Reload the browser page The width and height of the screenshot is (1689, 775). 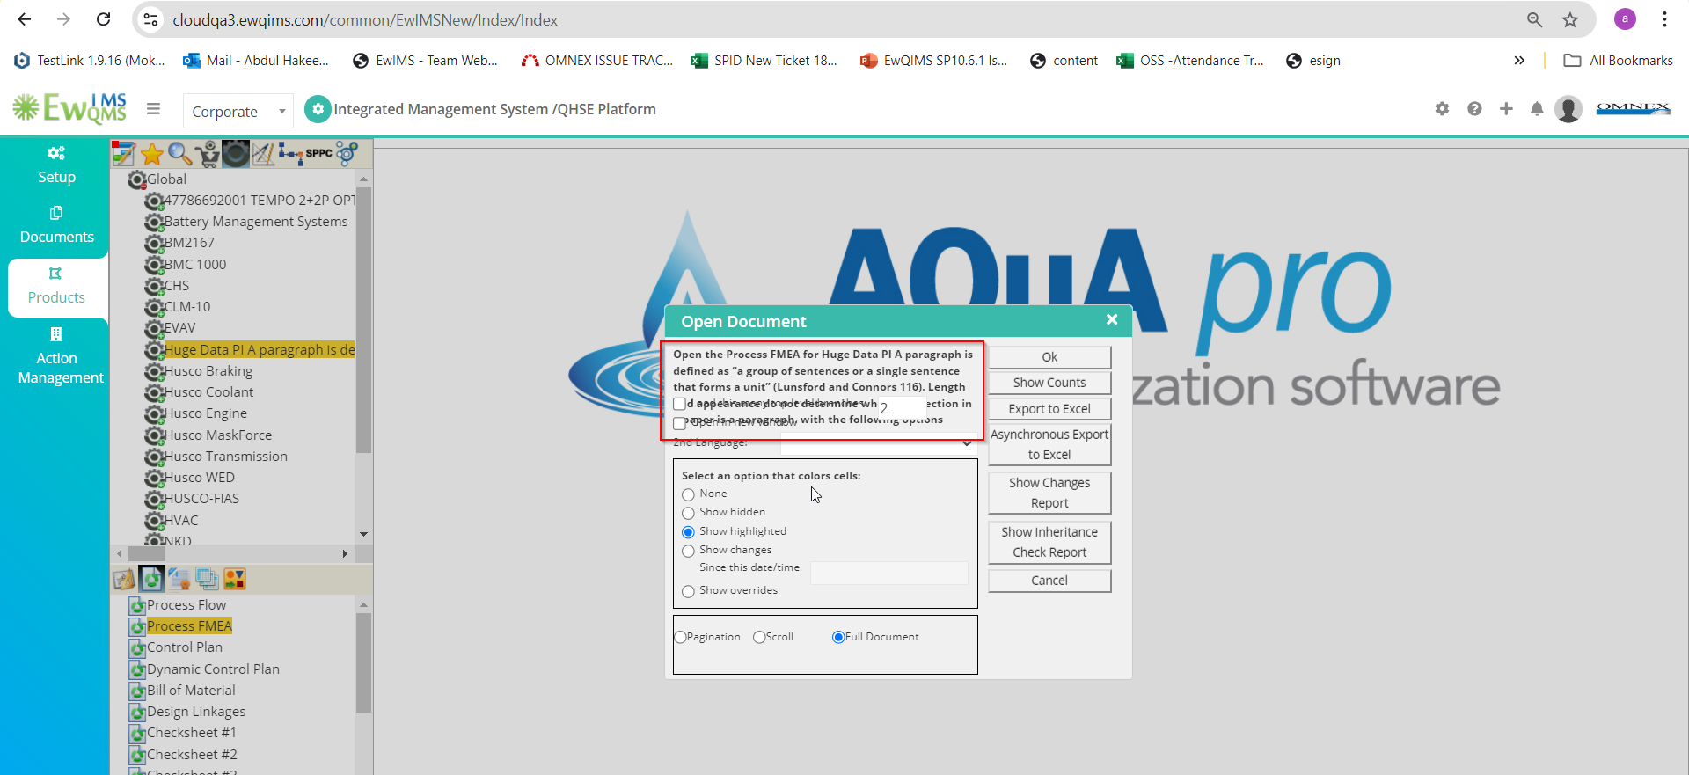103,19
